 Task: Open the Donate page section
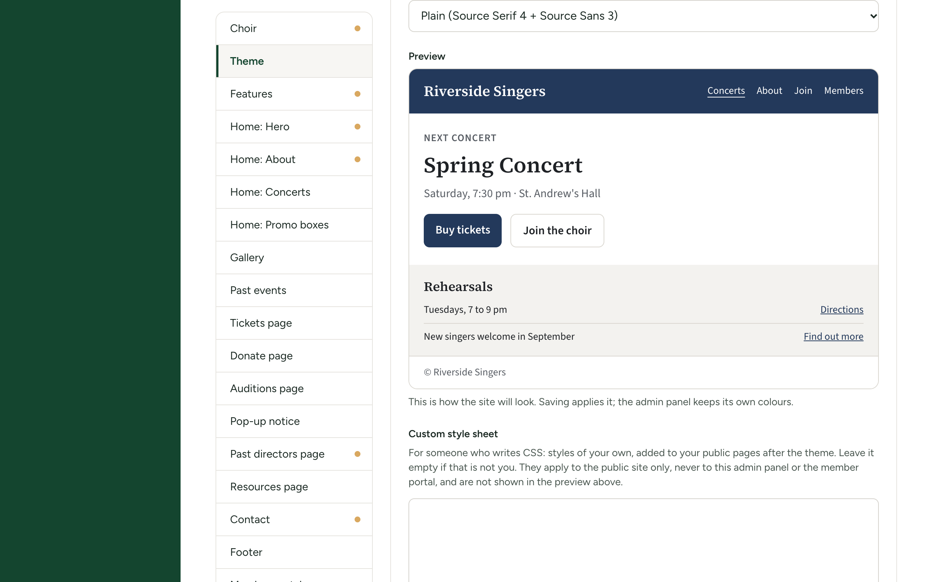click(294, 355)
